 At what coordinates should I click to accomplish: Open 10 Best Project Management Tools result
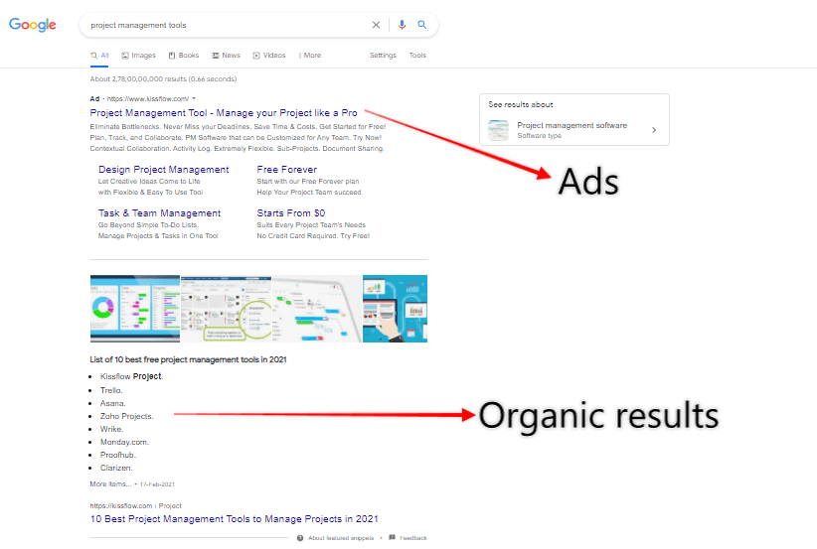pyautogui.click(x=234, y=519)
